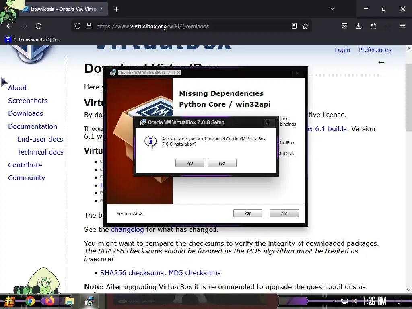
Task: Open the MD5 checksums link
Action: pos(194,273)
